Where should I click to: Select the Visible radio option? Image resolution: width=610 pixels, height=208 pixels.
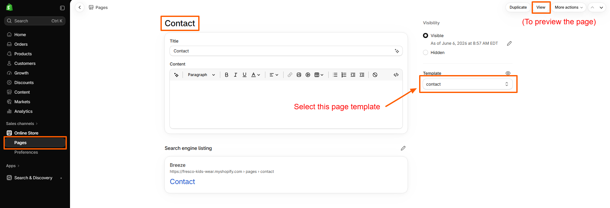pos(426,35)
